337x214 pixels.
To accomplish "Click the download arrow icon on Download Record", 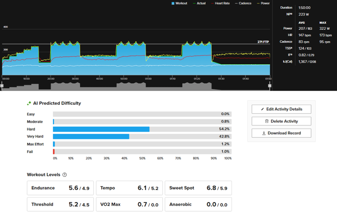I will click(x=264, y=133).
